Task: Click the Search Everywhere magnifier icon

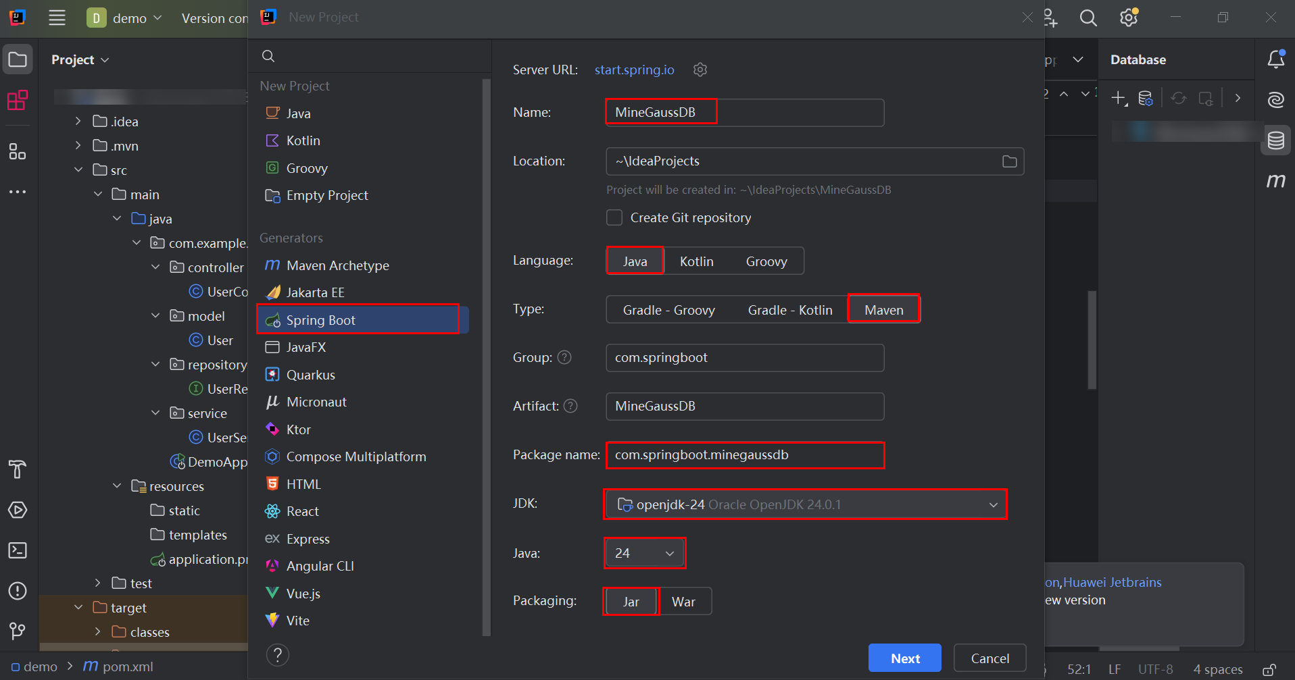Action: (x=1088, y=18)
